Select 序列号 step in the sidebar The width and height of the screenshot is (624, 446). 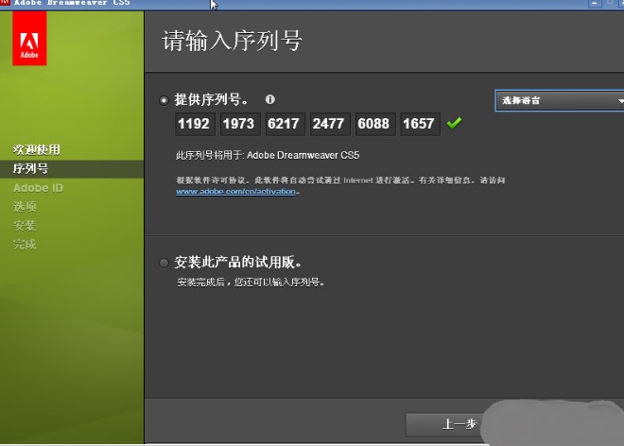click(30, 169)
